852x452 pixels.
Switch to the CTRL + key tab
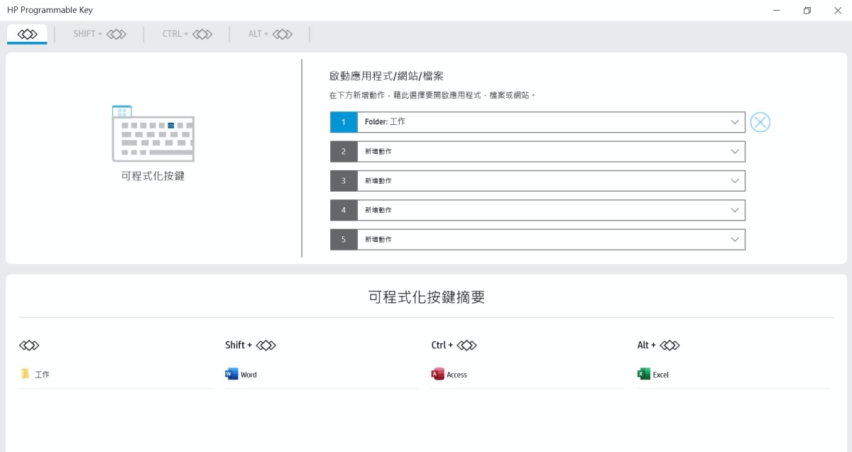(x=187, y=34)
